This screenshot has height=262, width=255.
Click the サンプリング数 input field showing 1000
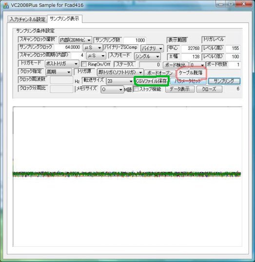(x=135, y=40)
